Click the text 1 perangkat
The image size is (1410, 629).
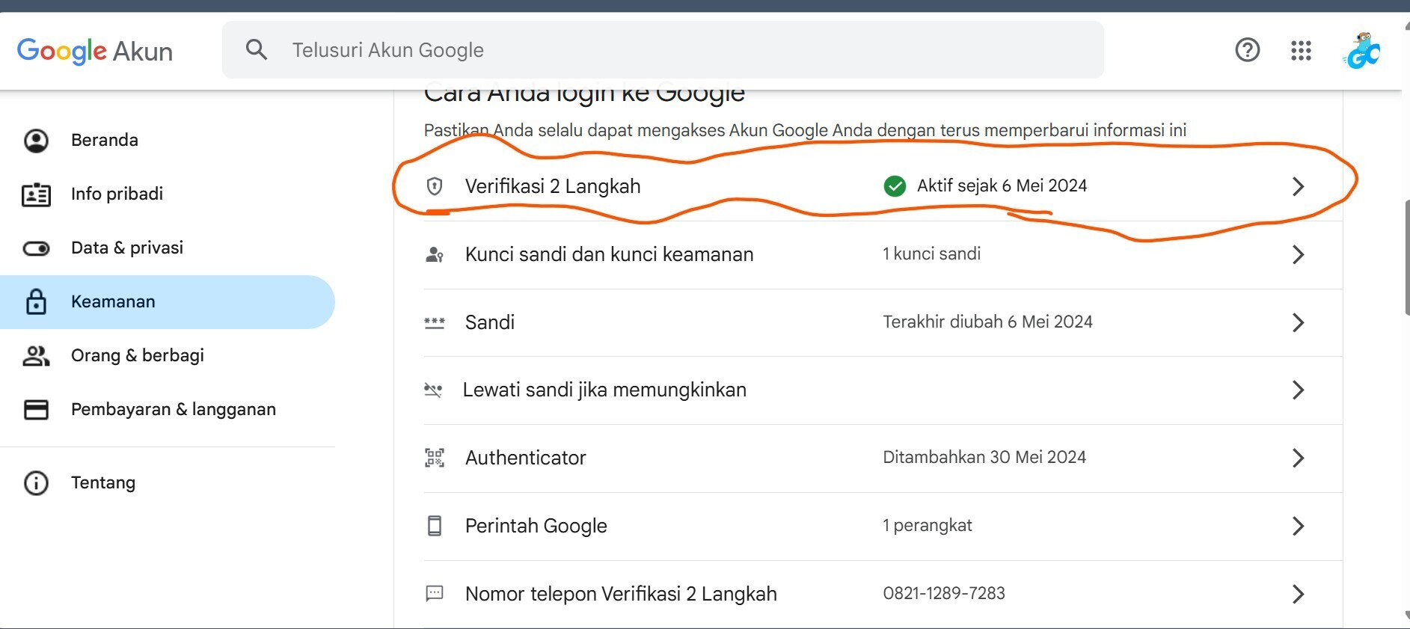(x=928, y=525)
